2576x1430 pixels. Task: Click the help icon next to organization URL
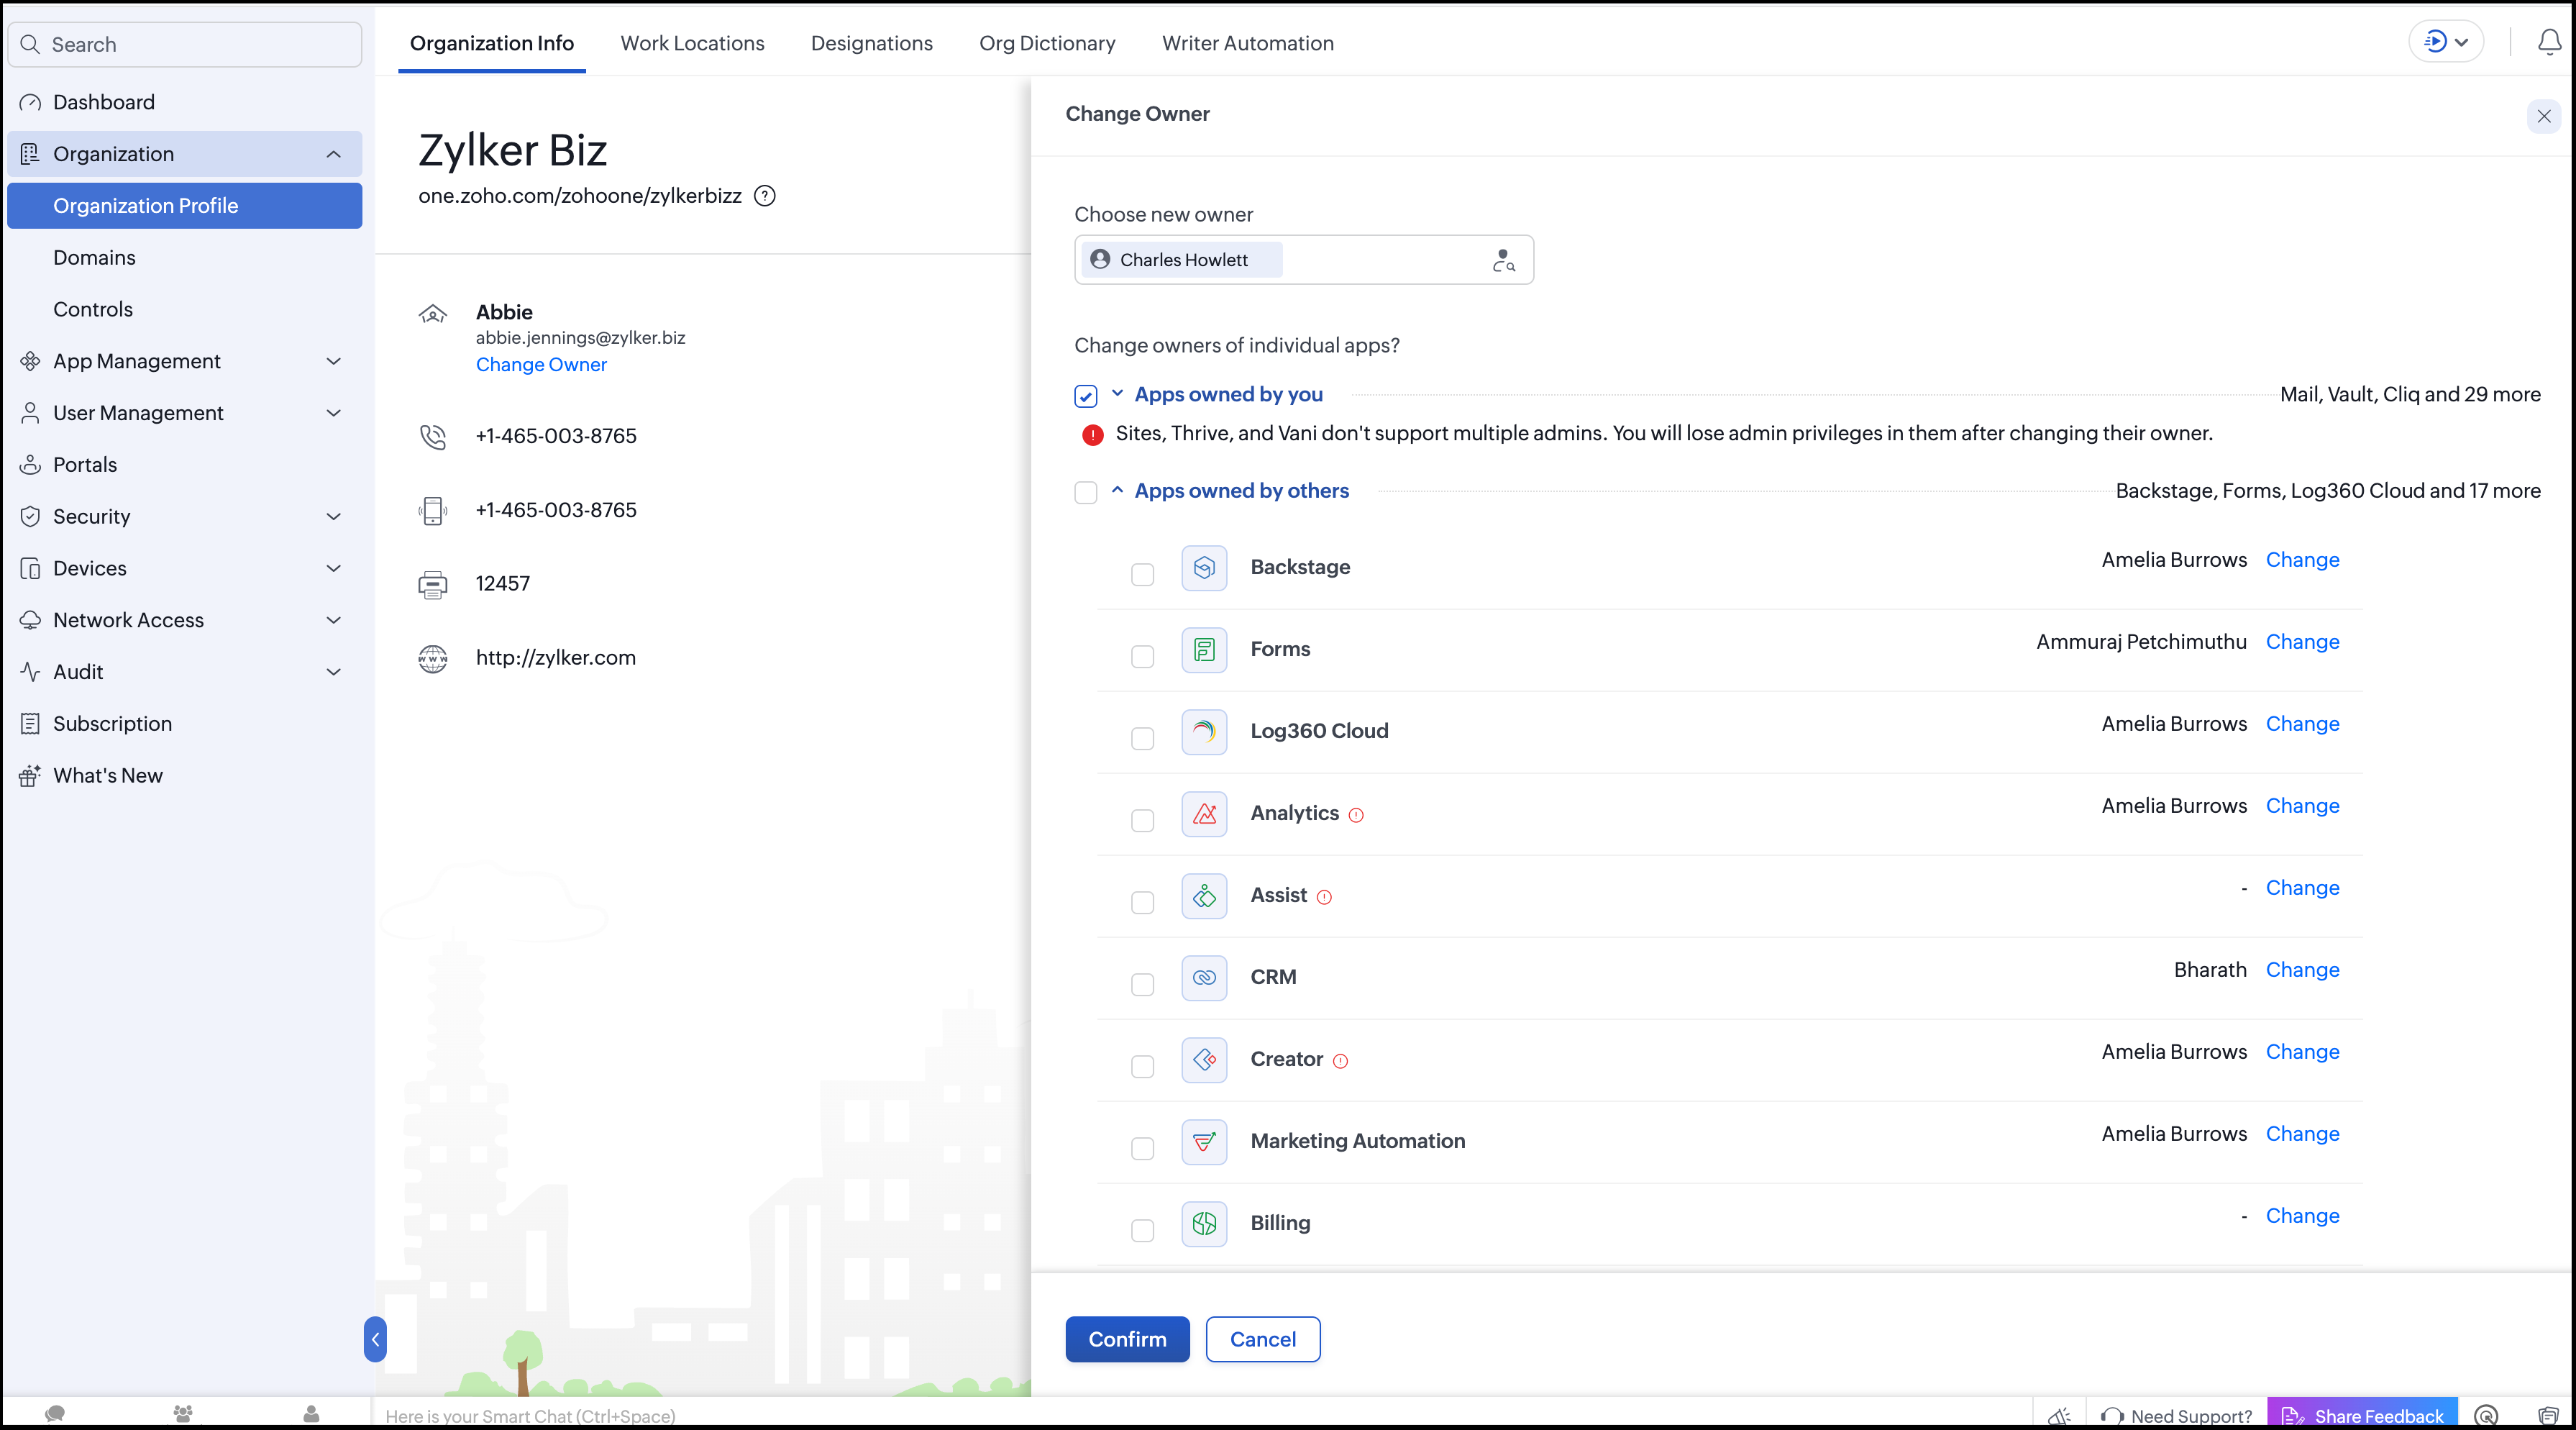click(764, 196)
